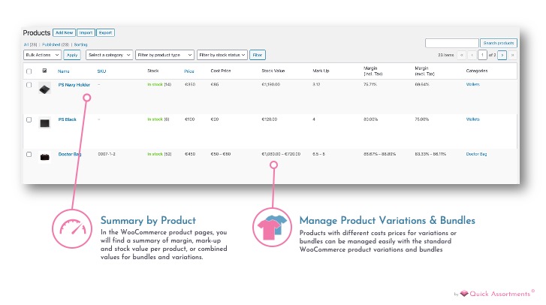Viewport: 546px width, 305px height.
Task: Click the Margin (incl. Tax) column header
Action: 373,71
